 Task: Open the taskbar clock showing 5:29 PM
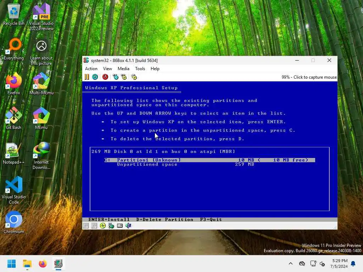tap(340, 263)
